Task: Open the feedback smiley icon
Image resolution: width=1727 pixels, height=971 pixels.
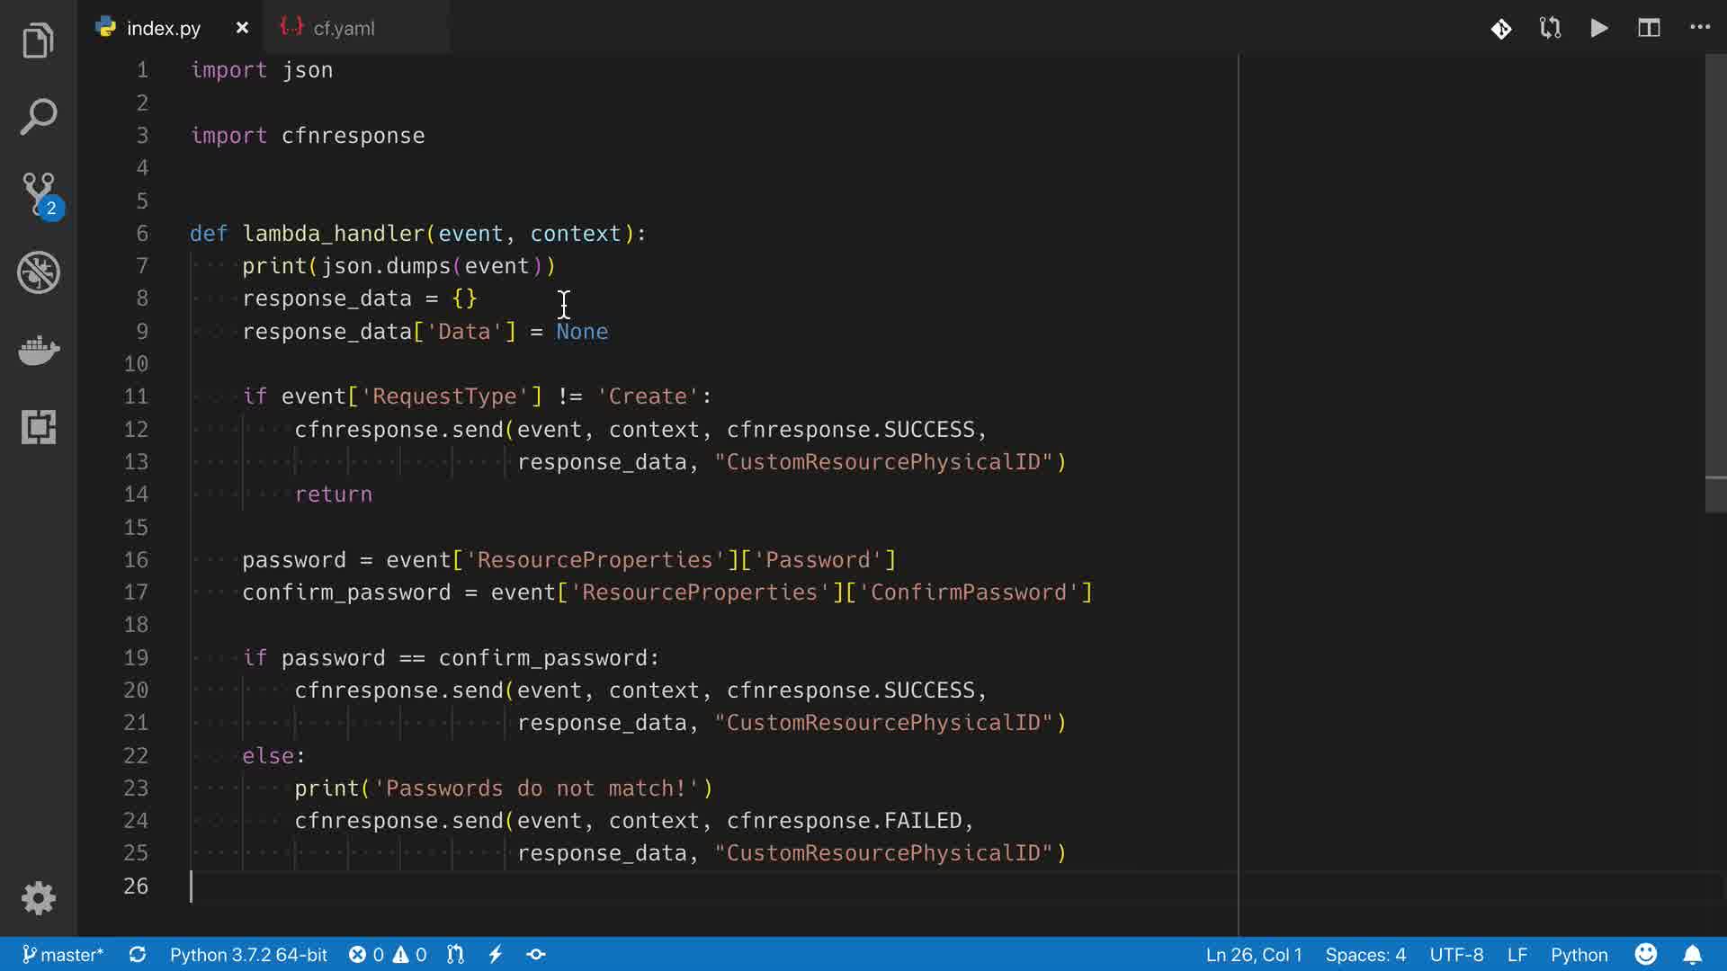Action: tap(1645, 954)
